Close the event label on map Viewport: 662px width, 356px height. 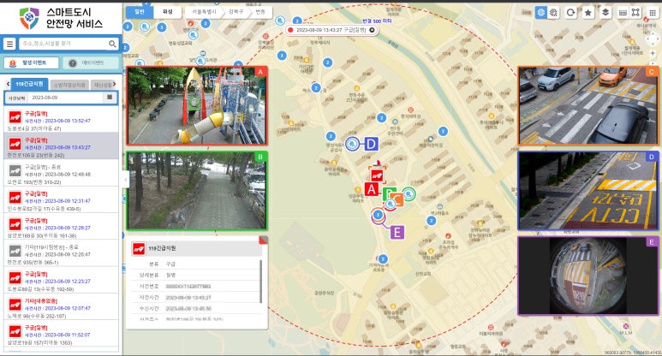(x=372, y=30)
